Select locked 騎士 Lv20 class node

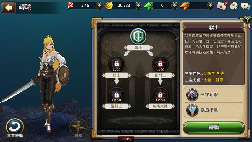(117, 64)
